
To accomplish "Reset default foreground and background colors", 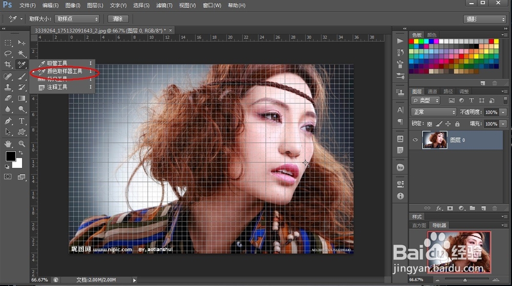I will pyautogui.click(x=7, y=166).
